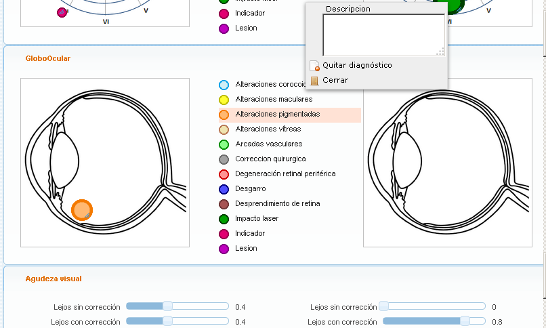The width and height of the screenshot is (546, 328).
Task: Select the Alteraciones maculares yellow circle
Action: 224,100
